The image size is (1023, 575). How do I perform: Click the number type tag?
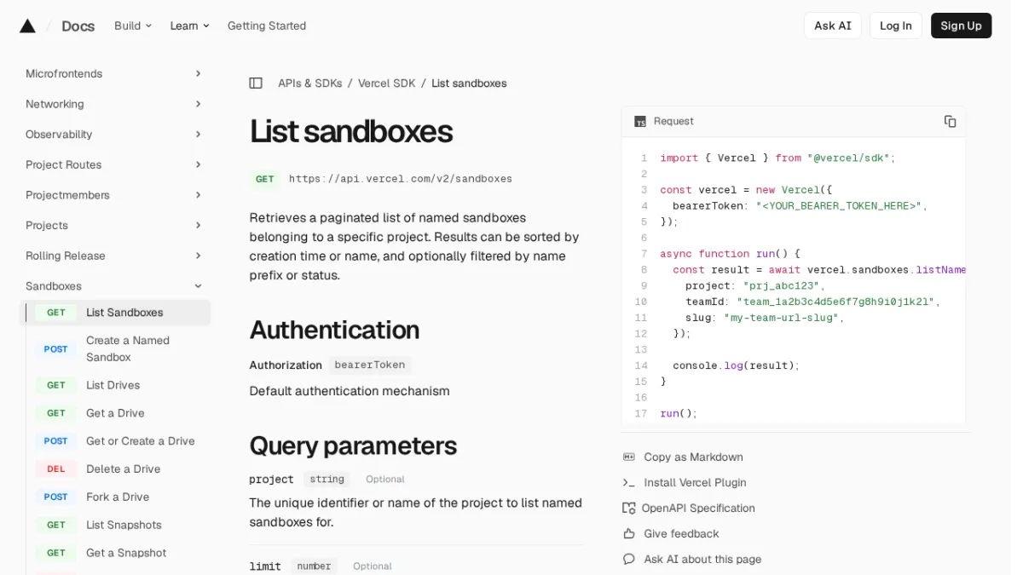click(314, 566)
